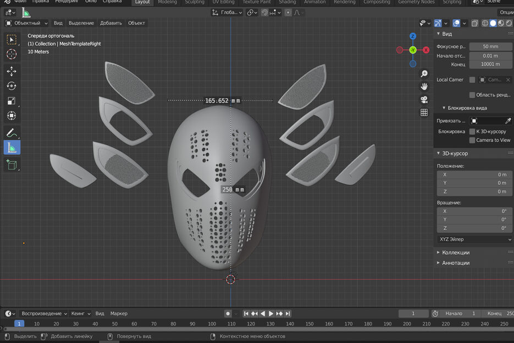Toggle the preview range clock icon

[435, 313]
